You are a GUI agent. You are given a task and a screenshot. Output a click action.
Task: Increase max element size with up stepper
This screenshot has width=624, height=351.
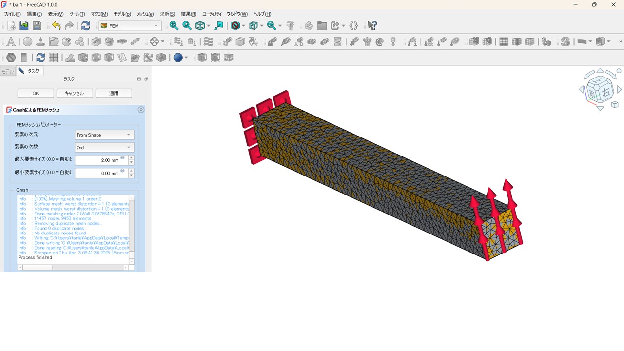click(x=131, y=157)
